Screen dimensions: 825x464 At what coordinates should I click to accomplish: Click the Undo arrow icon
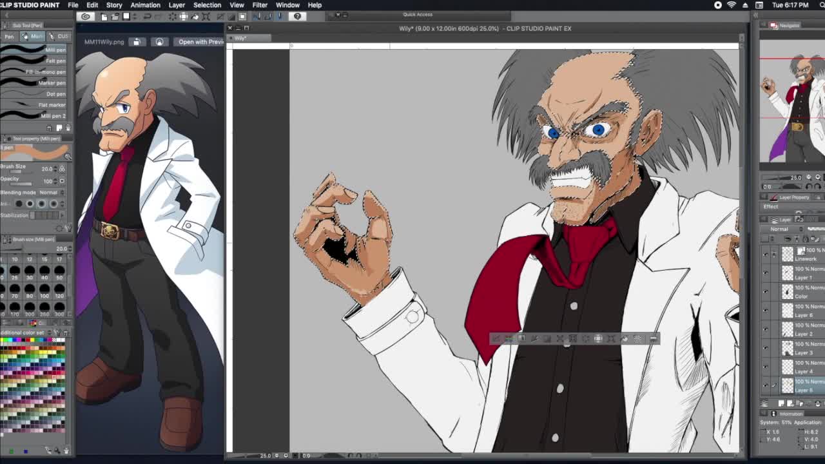[x=147, y=16]
